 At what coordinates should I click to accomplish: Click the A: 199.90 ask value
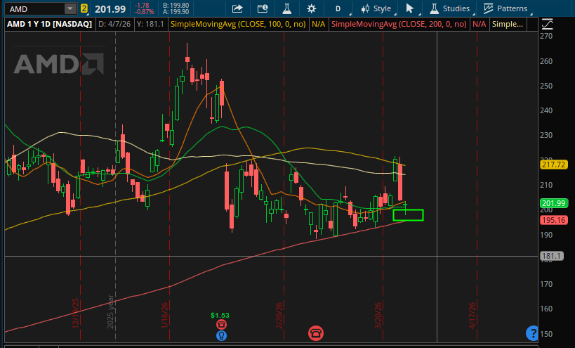[176, 12]
